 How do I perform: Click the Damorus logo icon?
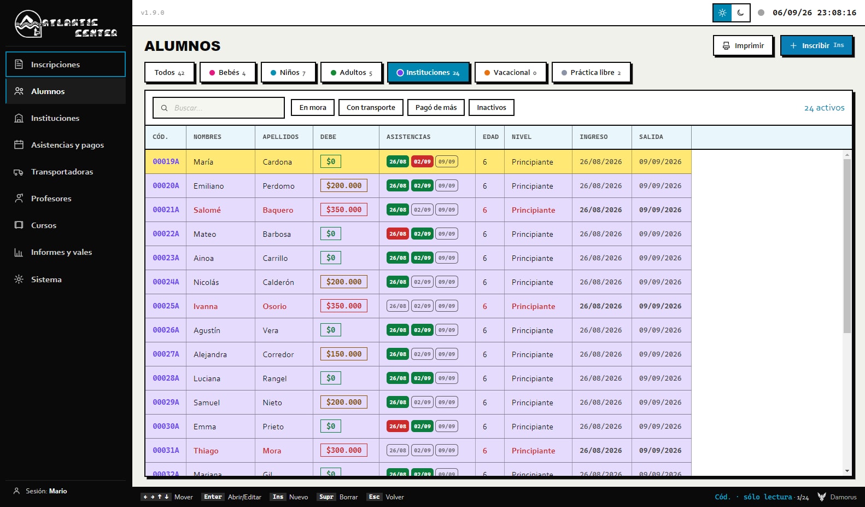[x=821, y=497]
